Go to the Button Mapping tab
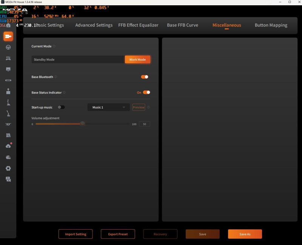Screen dimensions: 302x245 [x=271, y=25]
